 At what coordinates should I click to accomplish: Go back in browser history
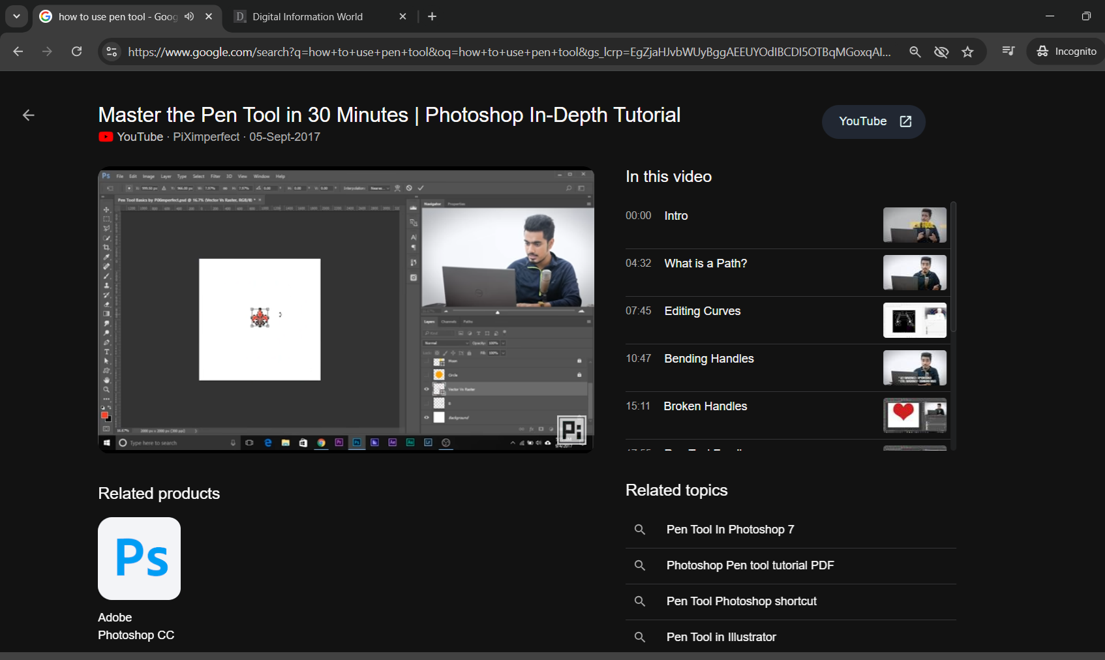(18, 52)
